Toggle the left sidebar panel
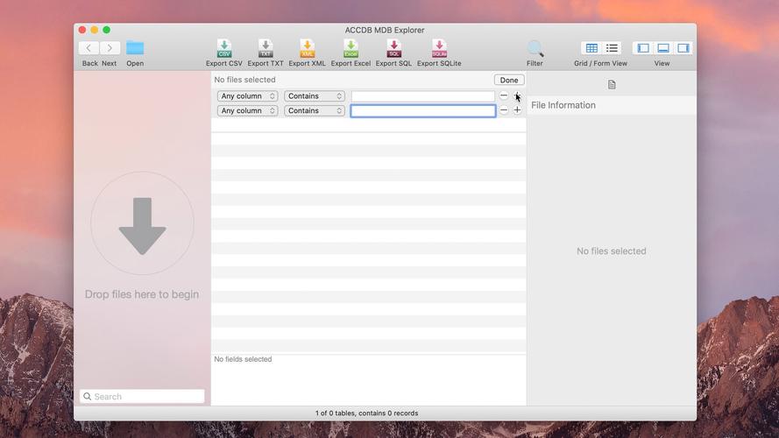 coord(643,48)
